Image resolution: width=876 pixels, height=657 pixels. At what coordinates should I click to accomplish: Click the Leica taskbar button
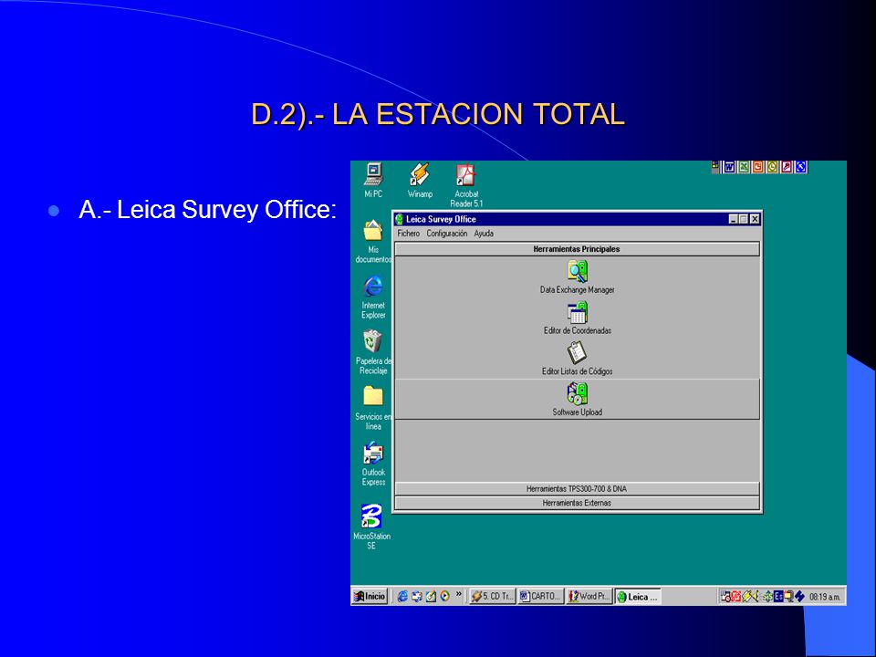[x=638, y=597]
